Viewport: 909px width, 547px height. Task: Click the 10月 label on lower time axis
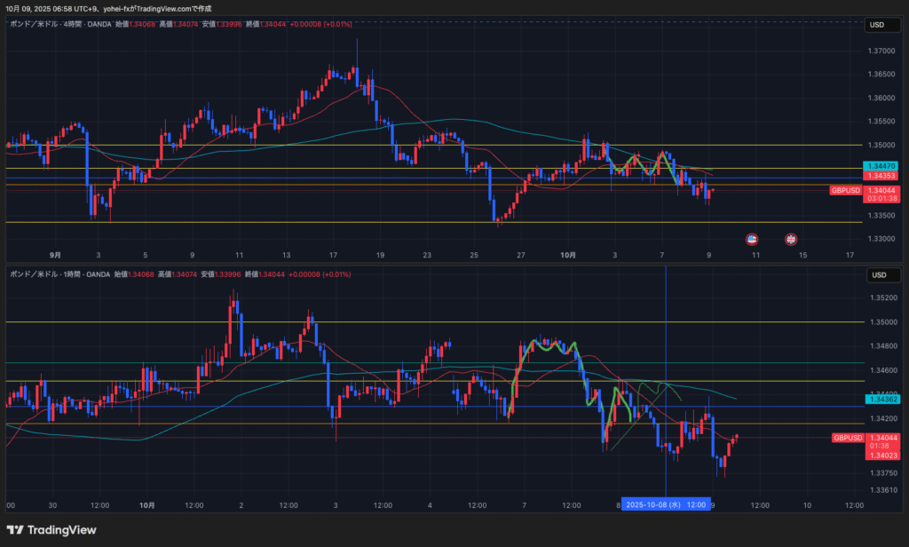pos(147,504)
